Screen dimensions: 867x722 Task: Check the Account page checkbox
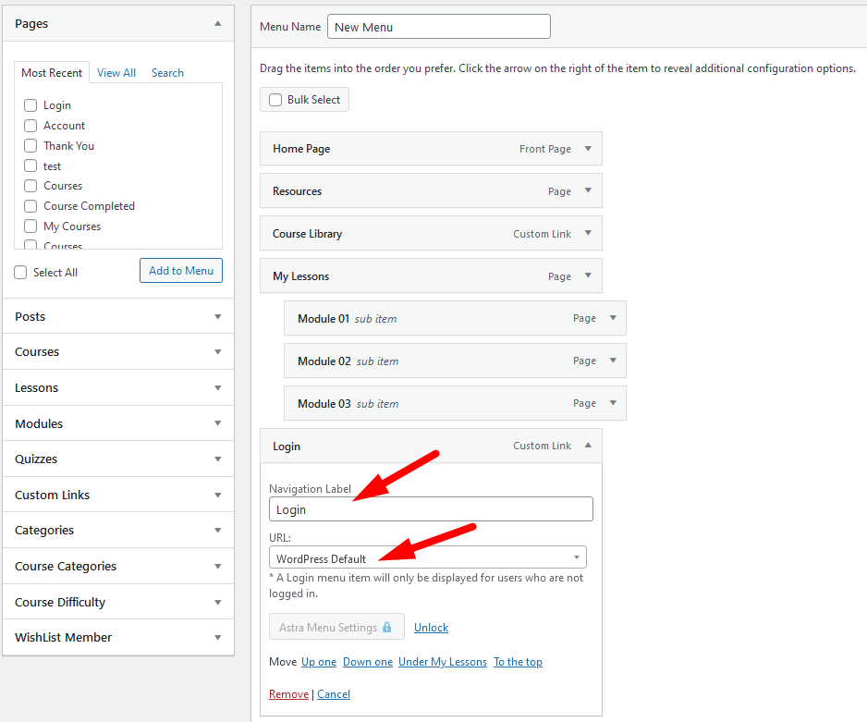click(x=31, y=125)
